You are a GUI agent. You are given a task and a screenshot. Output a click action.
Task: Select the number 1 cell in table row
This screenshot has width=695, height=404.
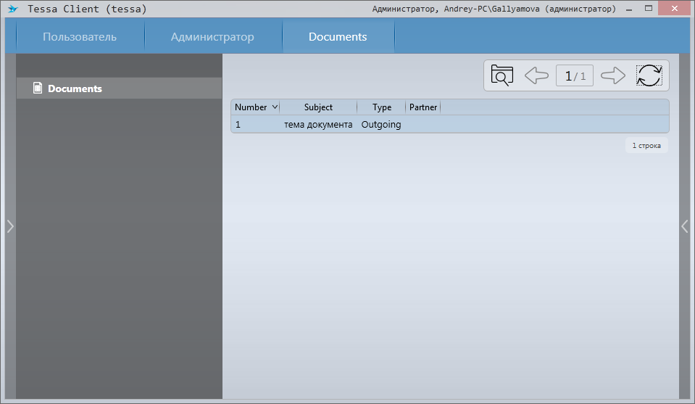(238, 125)
